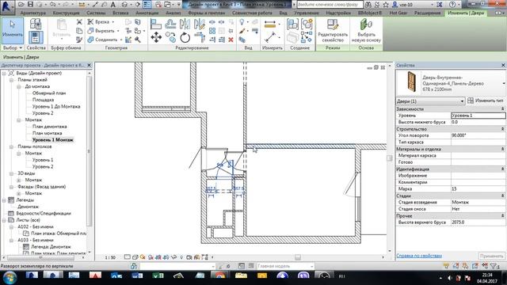Click the Visual Style icon in view bar
507x285 pixels.
click(135, 257)
